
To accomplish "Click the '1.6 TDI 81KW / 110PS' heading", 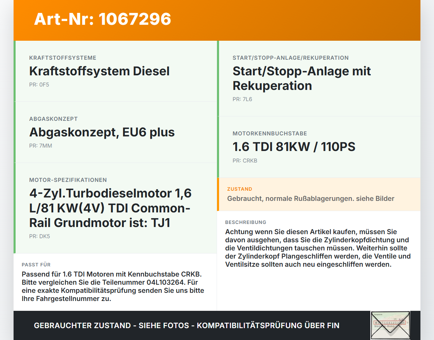I will tap(294, 147).
